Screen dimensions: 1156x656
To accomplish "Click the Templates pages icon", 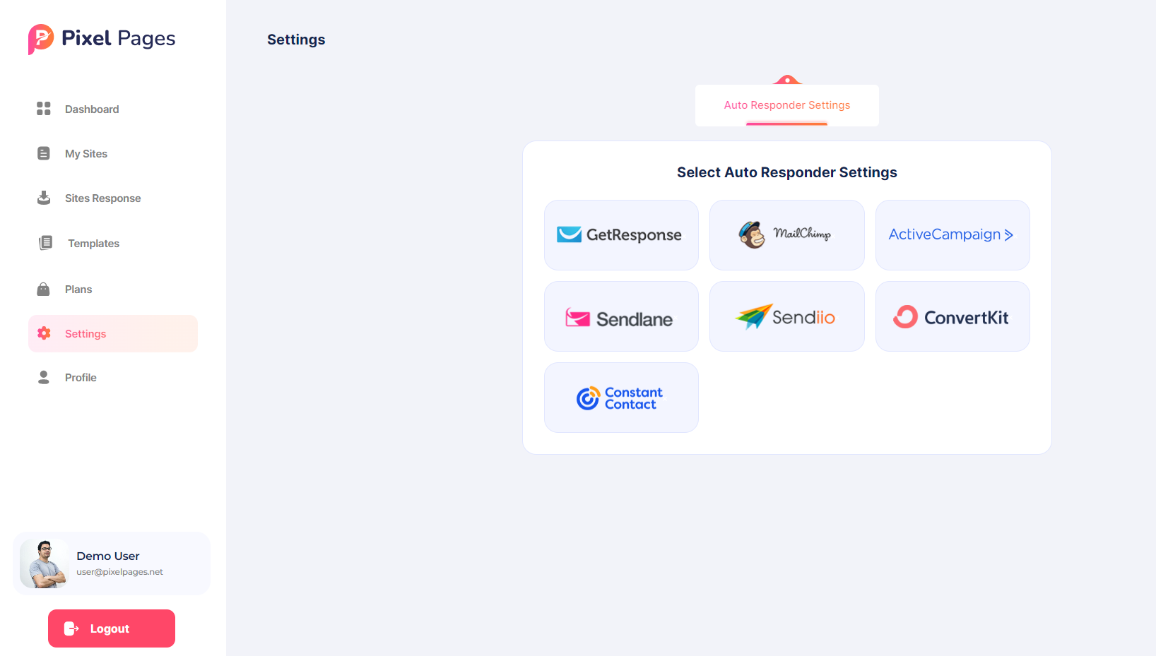I will (45, 243).
